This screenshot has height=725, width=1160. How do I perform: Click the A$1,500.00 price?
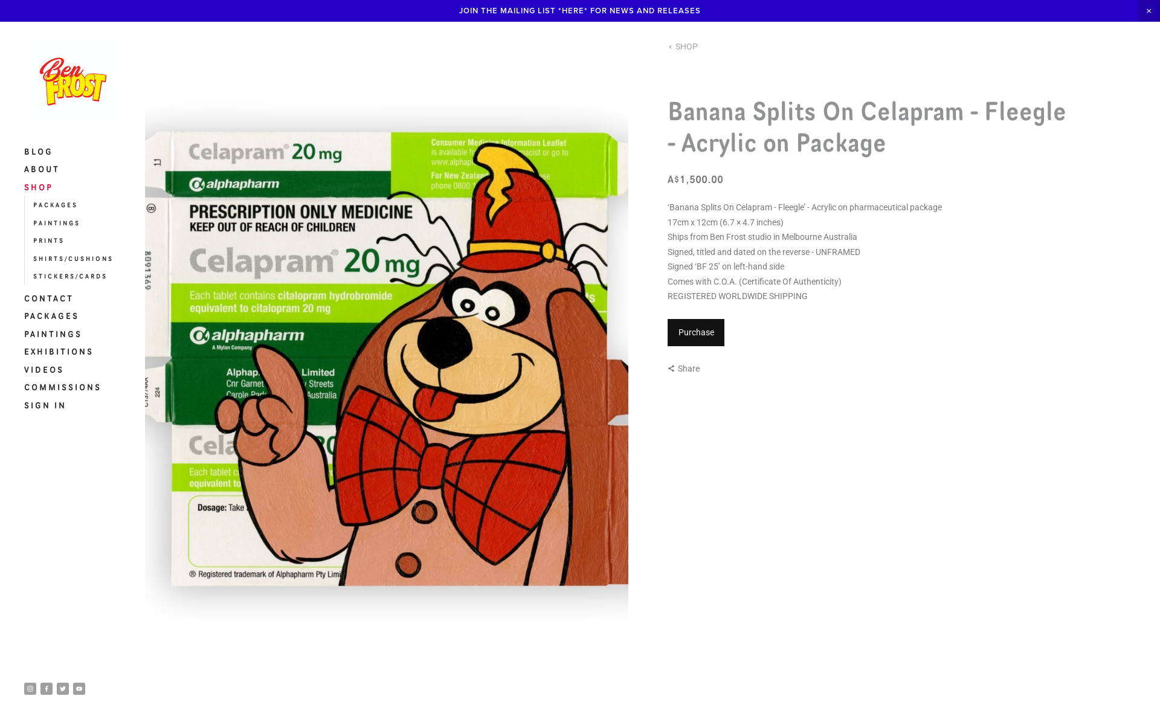pyautogui.click(x=695, y=179)
